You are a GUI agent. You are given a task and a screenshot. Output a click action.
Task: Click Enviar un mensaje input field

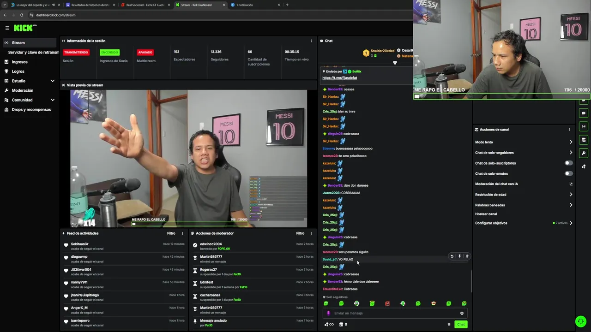click(x=395, y=313)
